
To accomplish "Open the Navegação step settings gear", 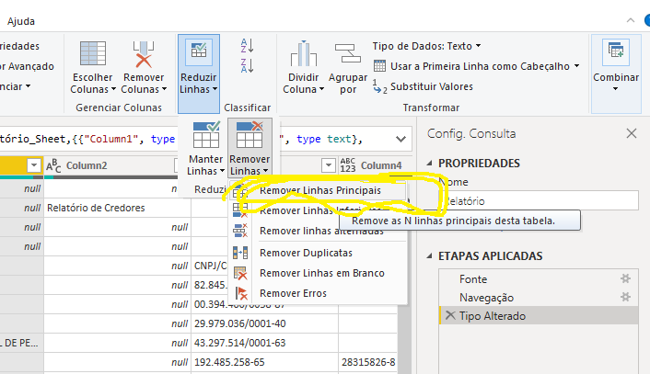I will click(625, 297).
